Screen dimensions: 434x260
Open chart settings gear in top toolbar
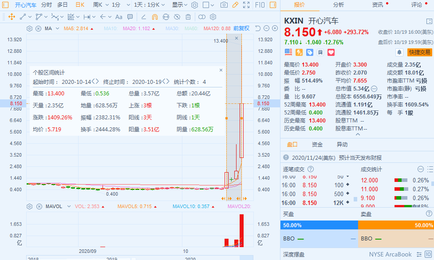(x=194, y=5)
